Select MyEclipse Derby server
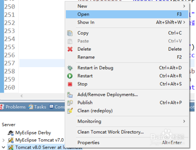The image size is (196, 150). pos(33,133)
